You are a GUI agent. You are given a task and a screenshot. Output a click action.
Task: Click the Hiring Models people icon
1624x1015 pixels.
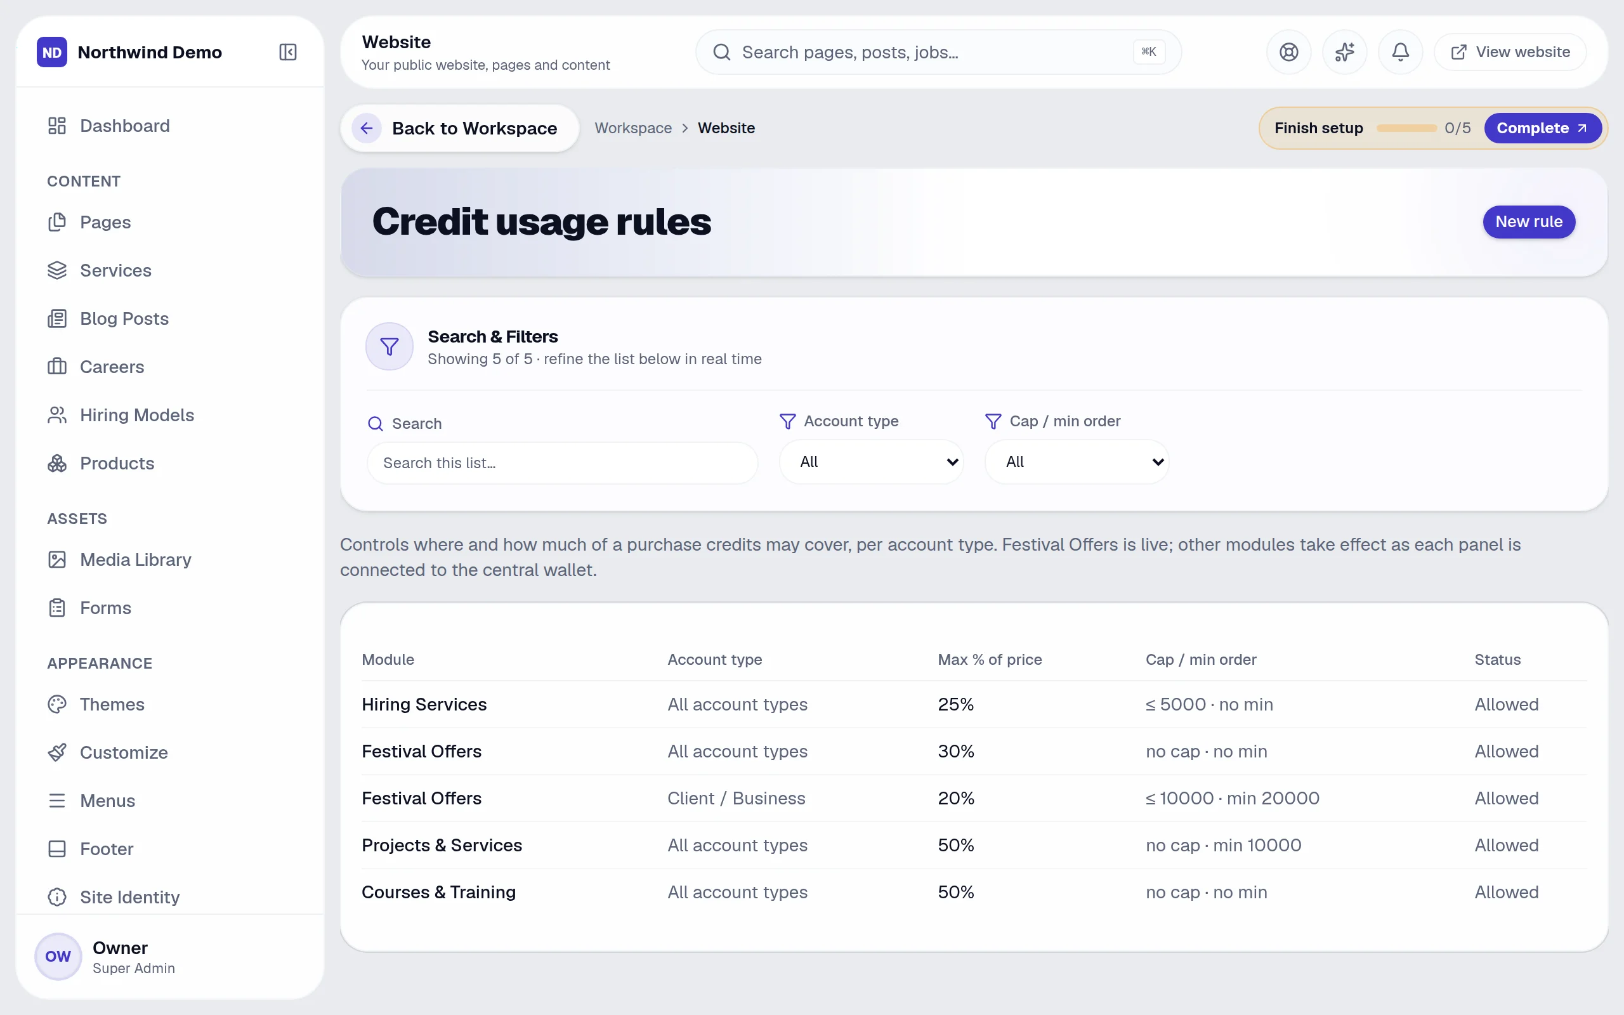click(57, 415)
